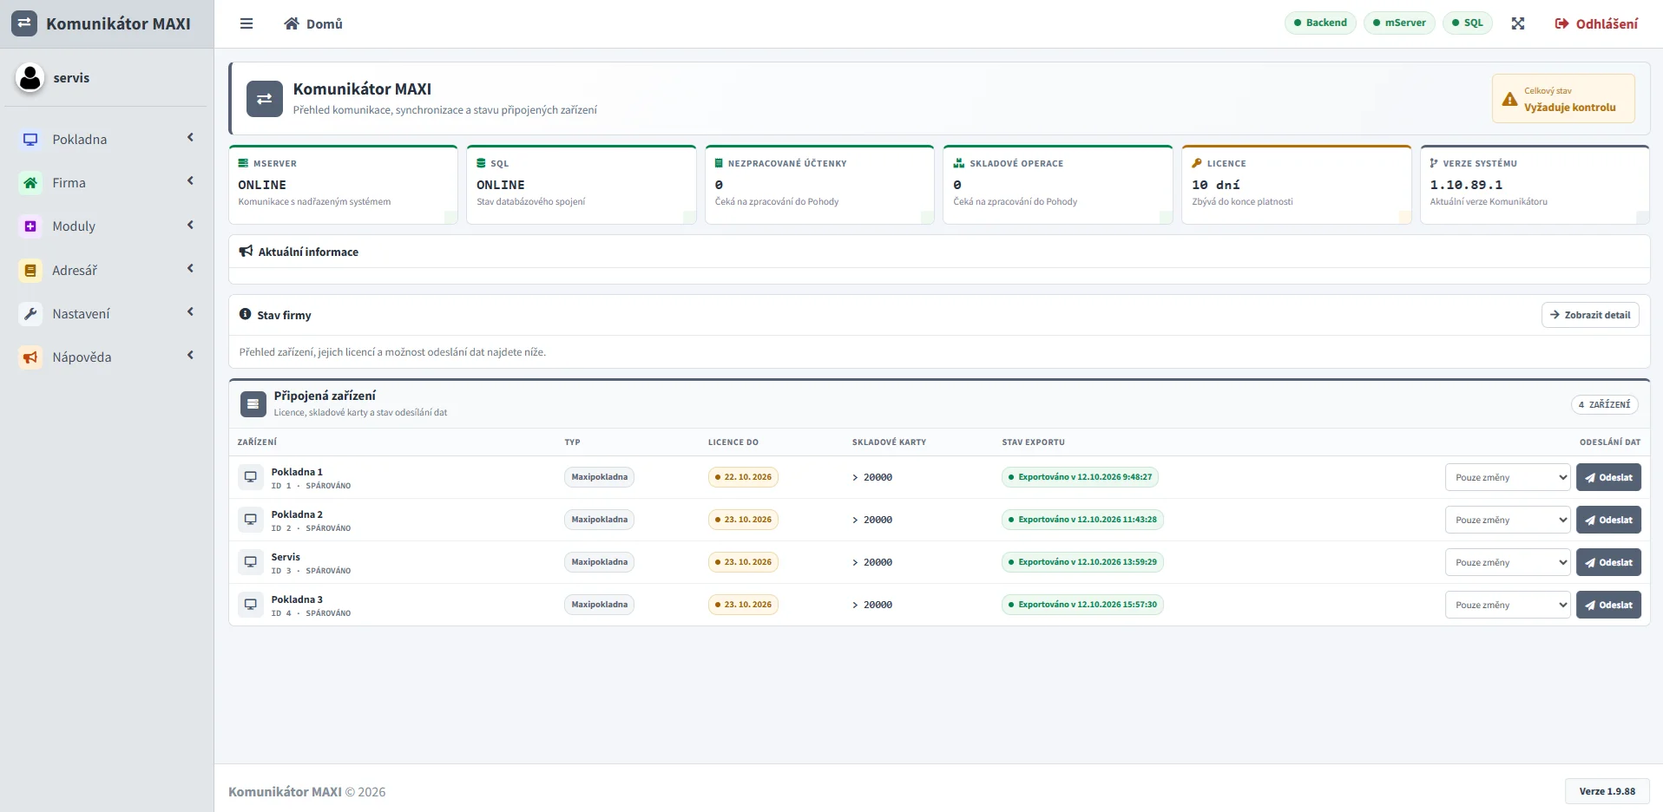Click the warning triangle in Celkový stav
This screenshot has height=812, width=1663.
pos(1510,100)
